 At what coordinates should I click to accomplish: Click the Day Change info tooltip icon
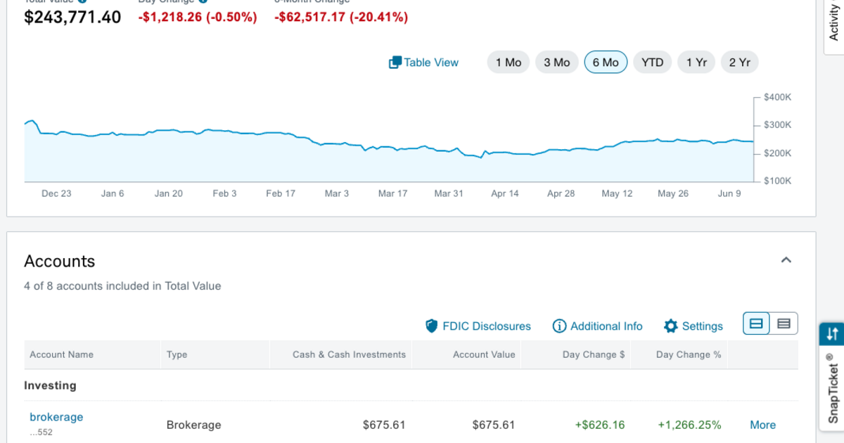(203, 2)
